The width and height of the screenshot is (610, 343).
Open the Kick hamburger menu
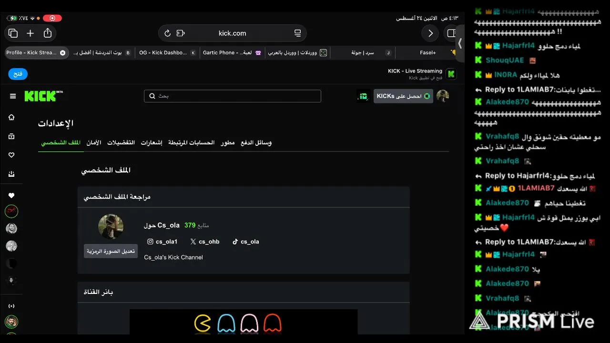[13, 96]
